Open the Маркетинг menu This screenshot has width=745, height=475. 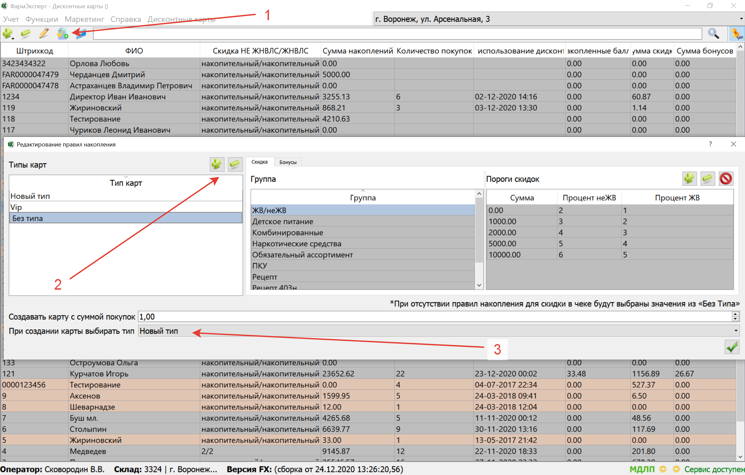tap(84, 19)
